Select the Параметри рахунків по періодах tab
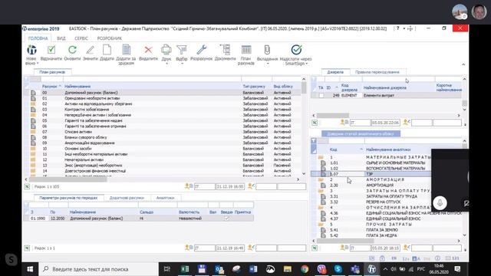491x276 pixels. [68, 198]
